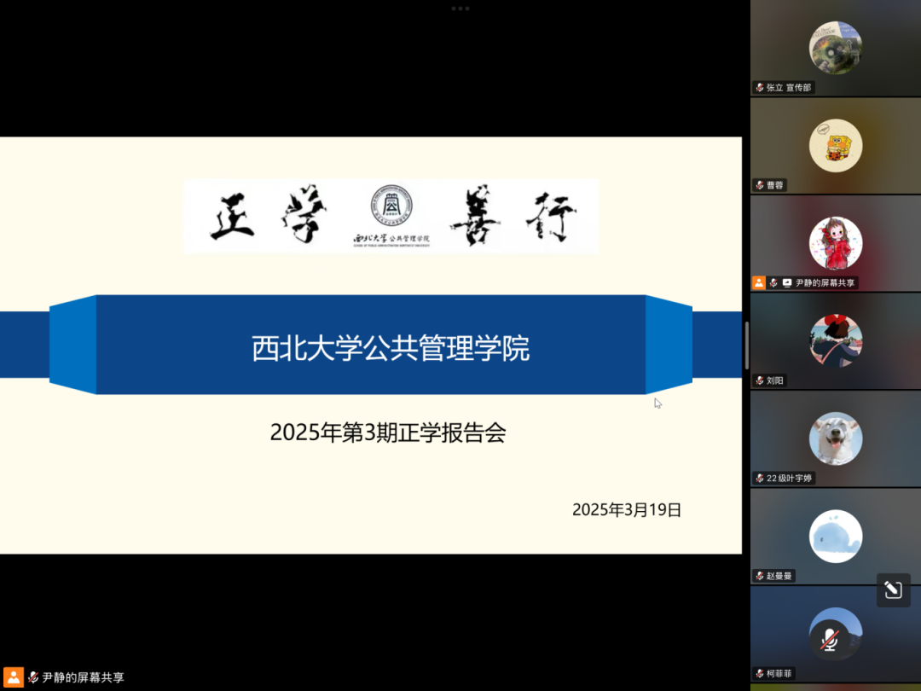
Task: Click the orange host icon at bottom left
Action: (13, 676)
